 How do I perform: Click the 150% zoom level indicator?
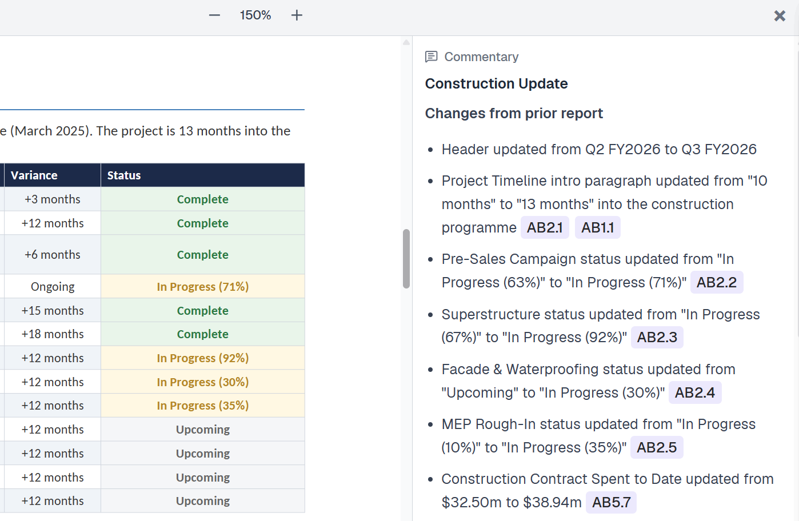255,15
